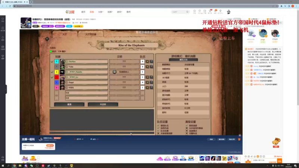The height and width of the screenshot is (168, 299).
Task: Open civilization dropdown for TheMax
Action: point(124,62)
